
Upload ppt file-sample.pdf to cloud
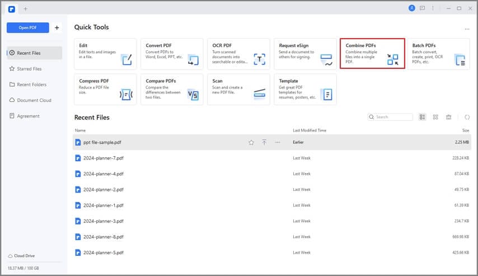[x=264, y=142]
